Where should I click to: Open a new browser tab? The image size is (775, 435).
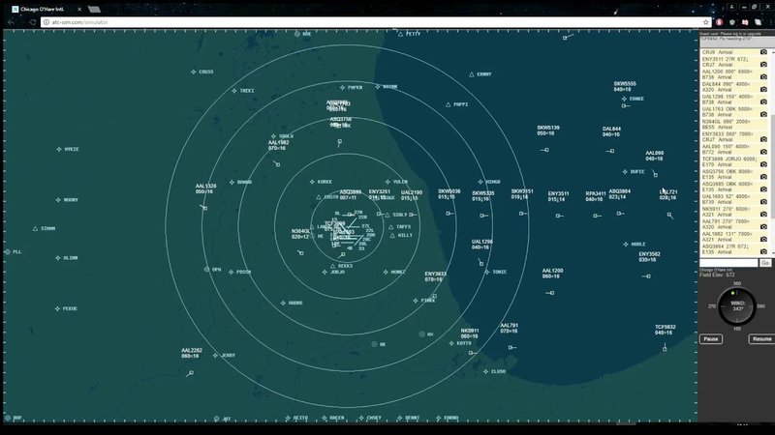(94, 9)
